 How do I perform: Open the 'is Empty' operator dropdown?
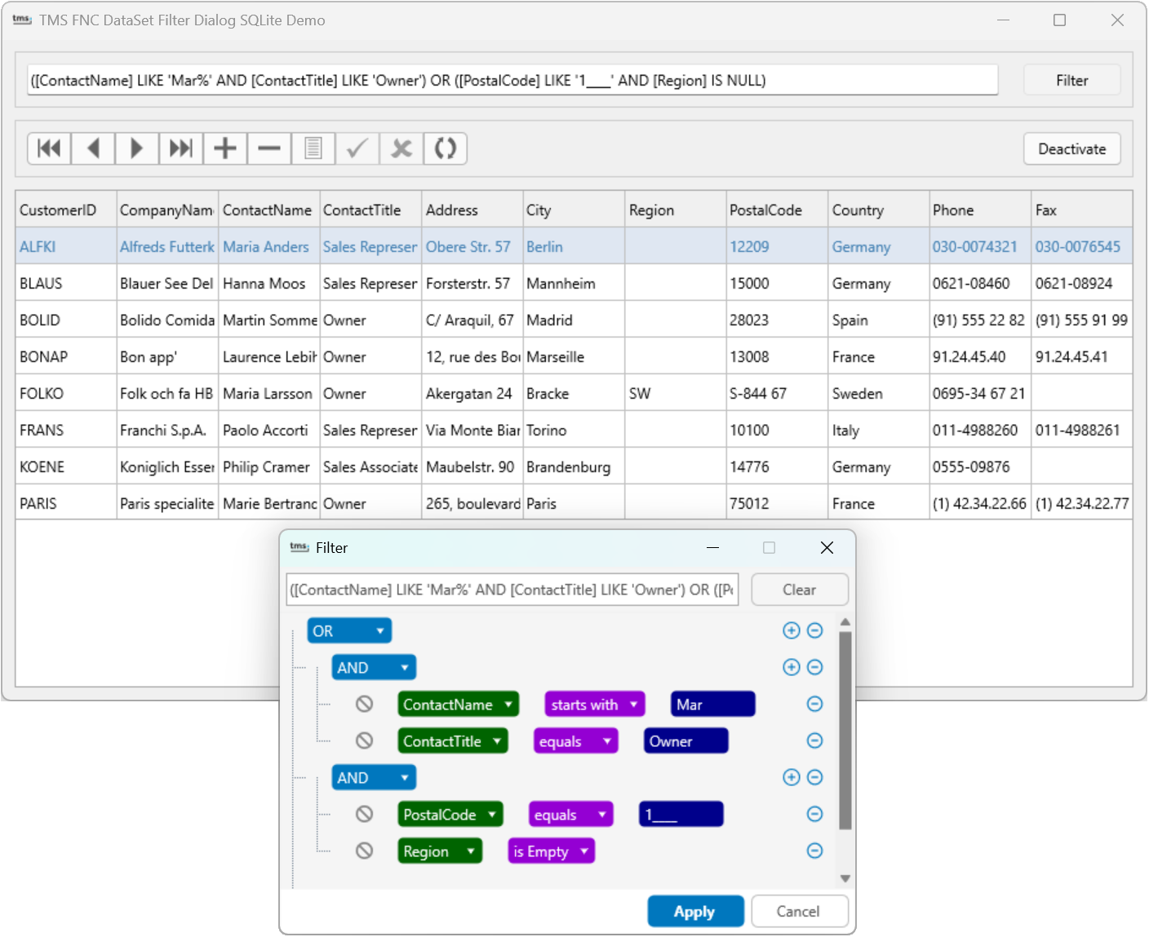551,851
